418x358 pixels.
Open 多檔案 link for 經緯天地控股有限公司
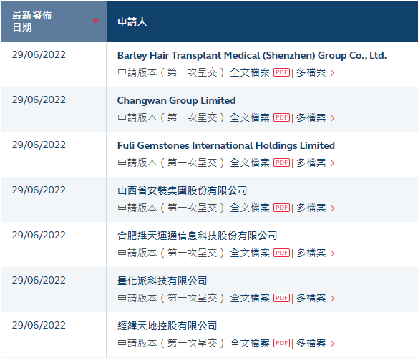311,343
